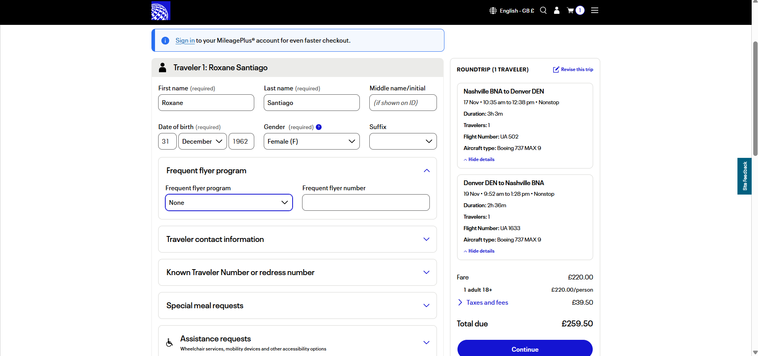Click the Sign in link
The image size is (758, 356).
[x=185, y=41]
